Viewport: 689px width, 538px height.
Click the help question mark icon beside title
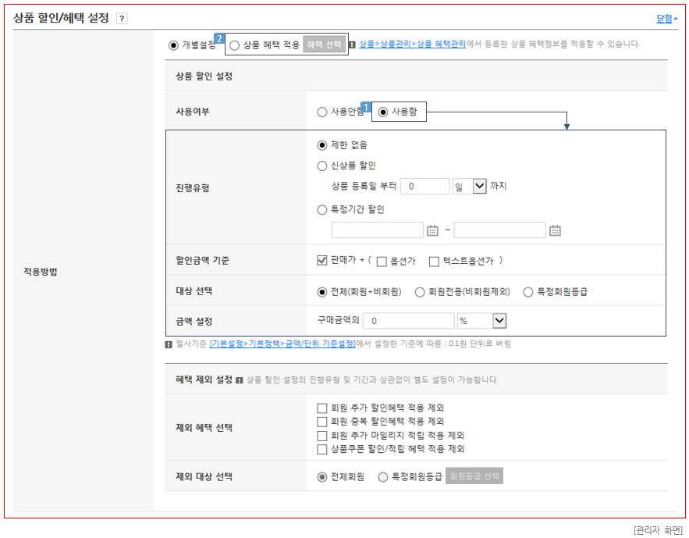click(122, 19)
